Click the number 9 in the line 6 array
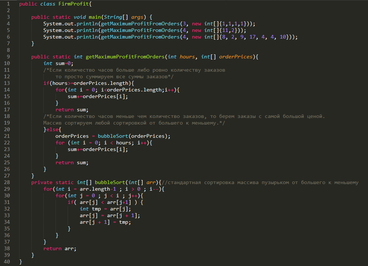368x266 pixels. click(x=242, y=37)
